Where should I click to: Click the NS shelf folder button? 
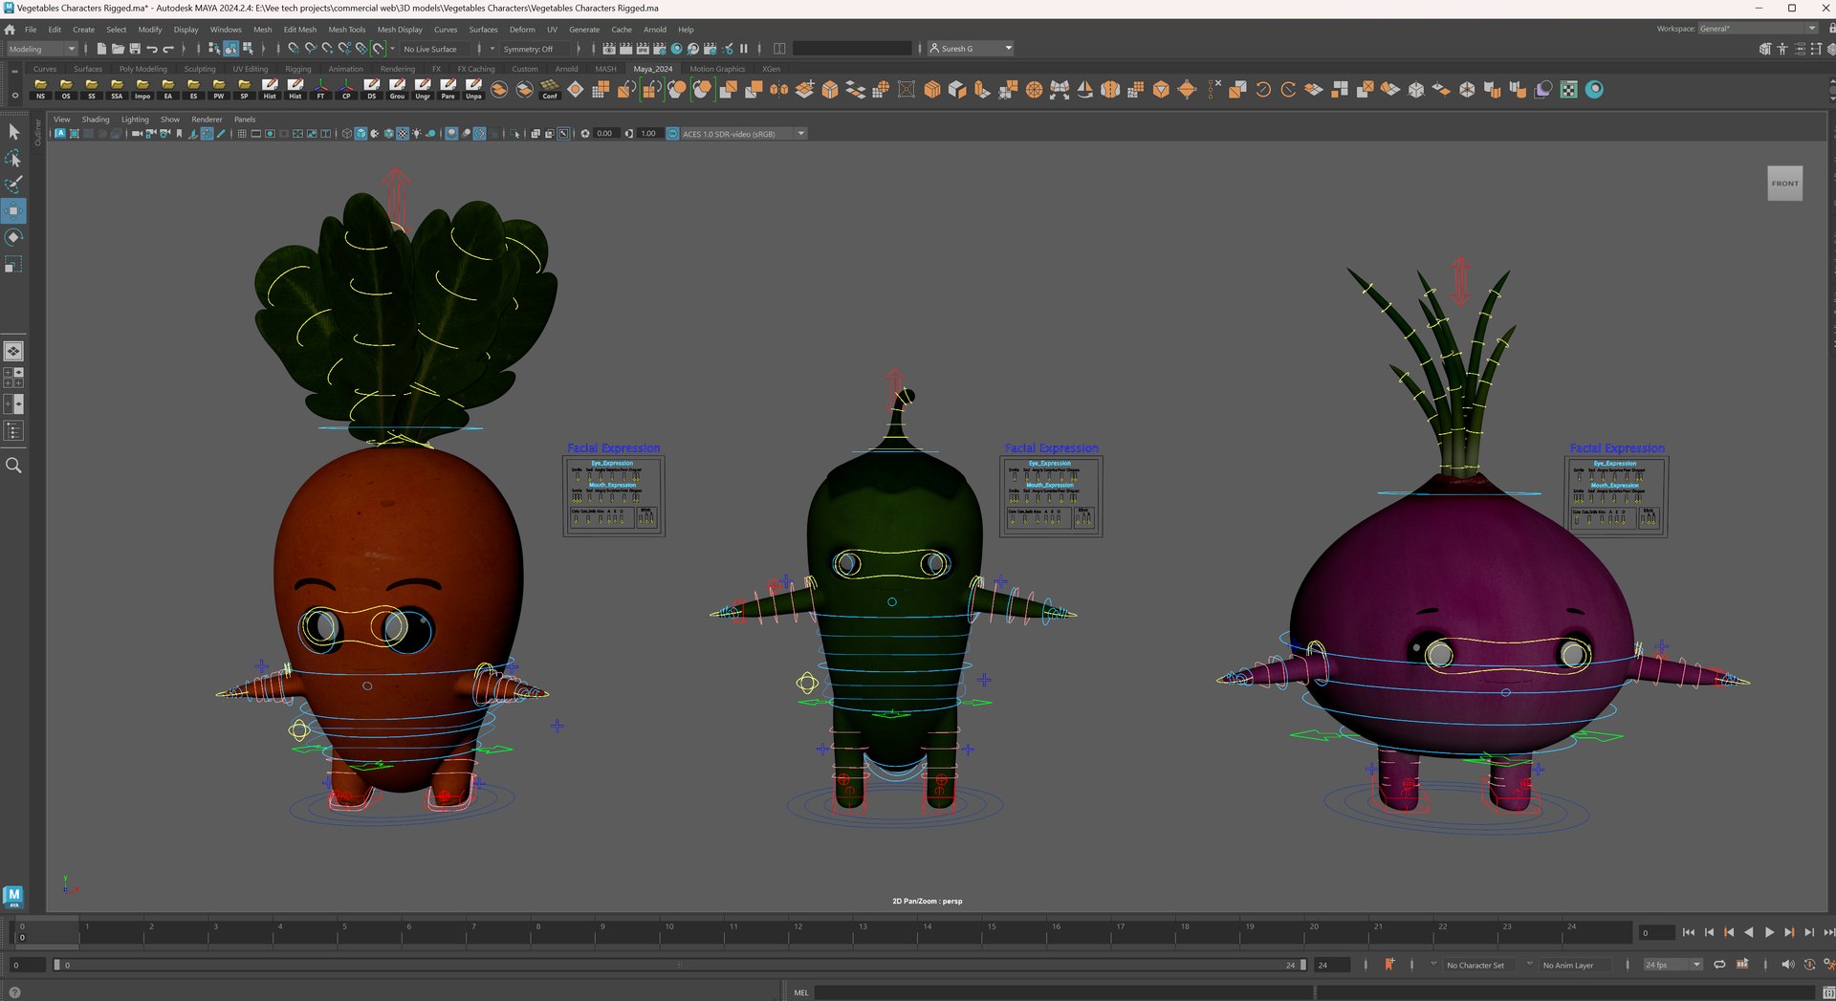click(40, 89)
